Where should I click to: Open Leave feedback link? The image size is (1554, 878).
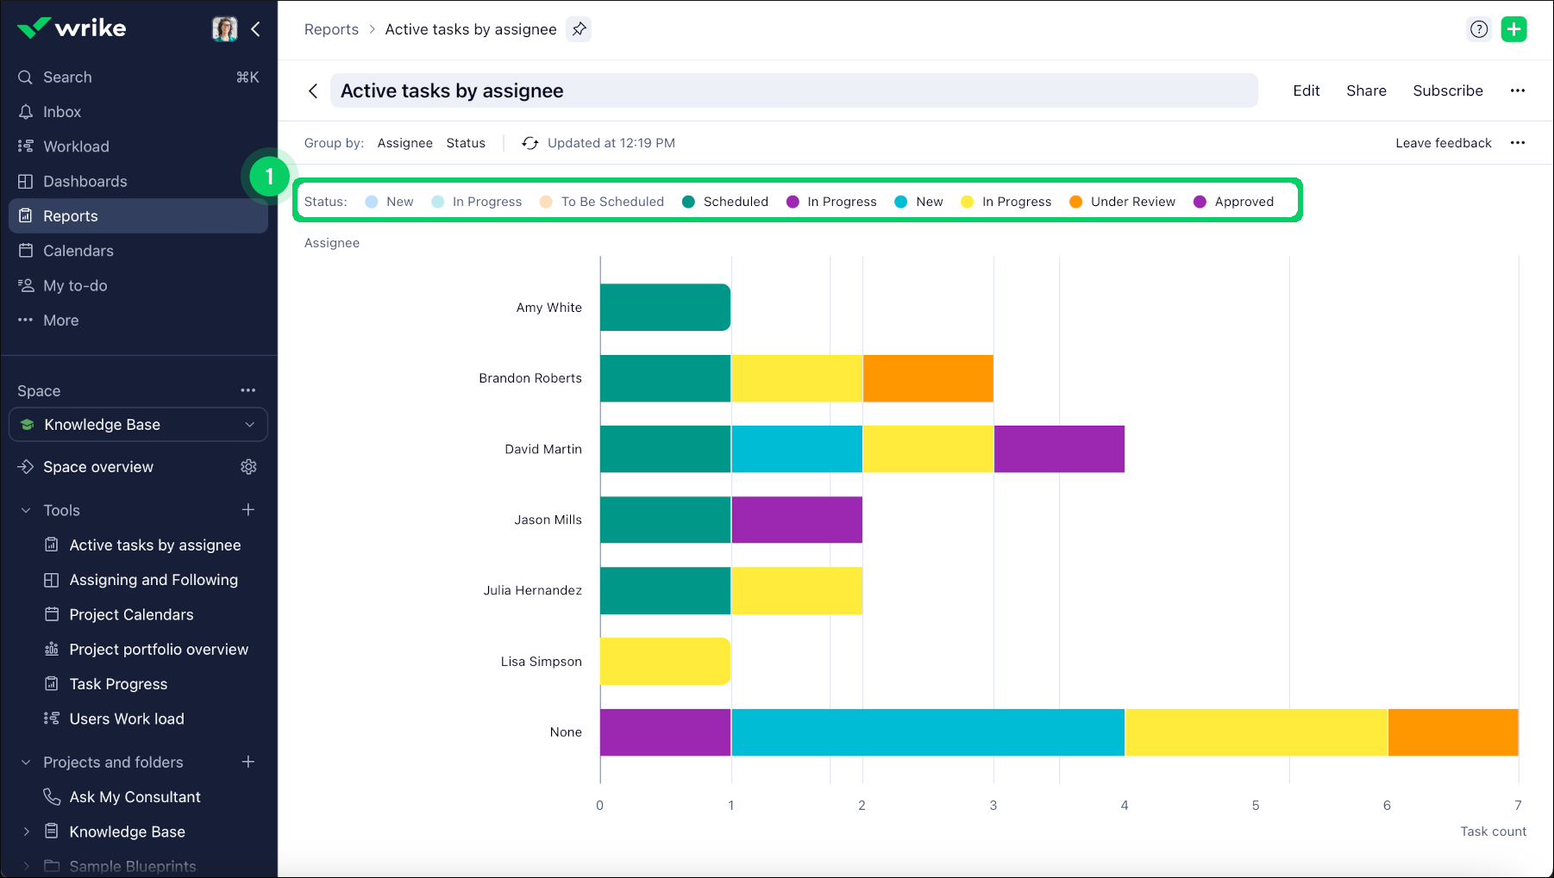point(1443,143)
